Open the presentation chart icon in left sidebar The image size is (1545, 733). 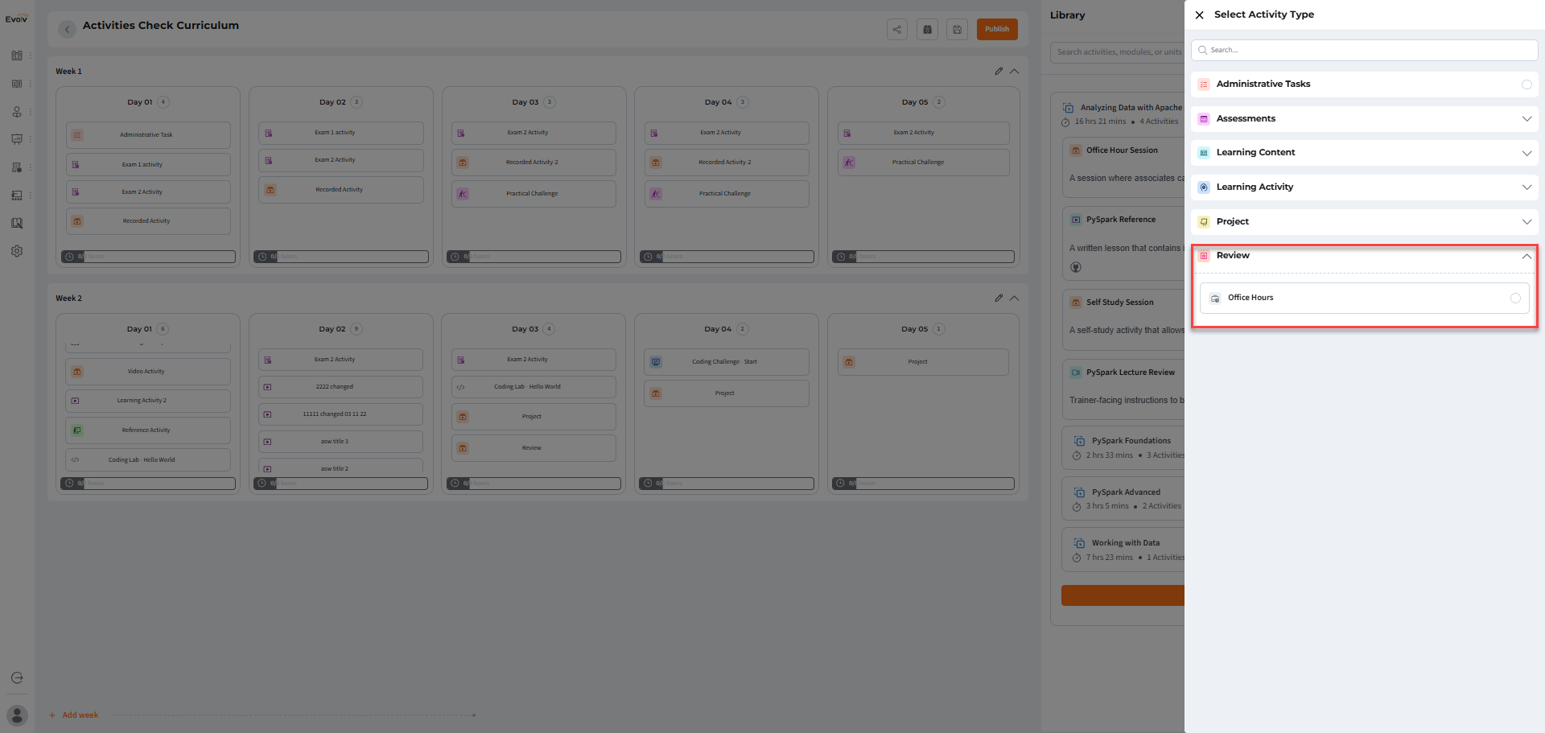pos(17,139)
